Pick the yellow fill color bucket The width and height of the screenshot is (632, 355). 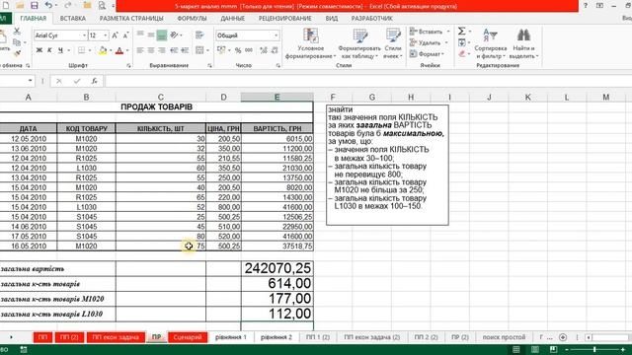(x=103, y=50)
